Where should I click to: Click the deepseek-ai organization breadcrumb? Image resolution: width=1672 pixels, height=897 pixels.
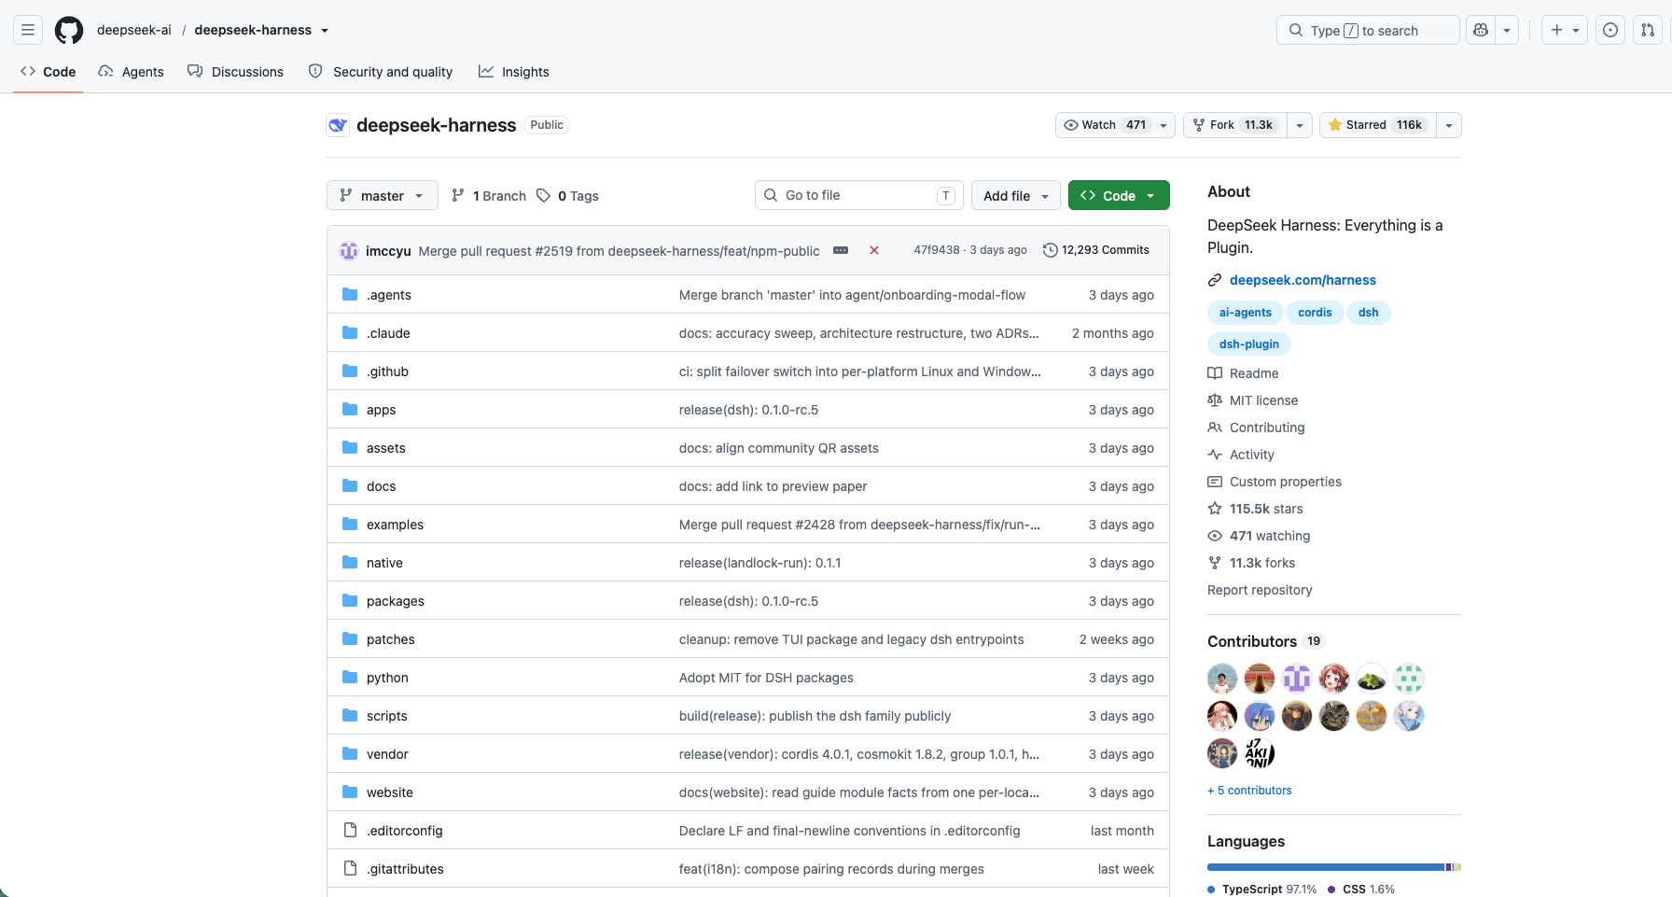coord(134,30)
